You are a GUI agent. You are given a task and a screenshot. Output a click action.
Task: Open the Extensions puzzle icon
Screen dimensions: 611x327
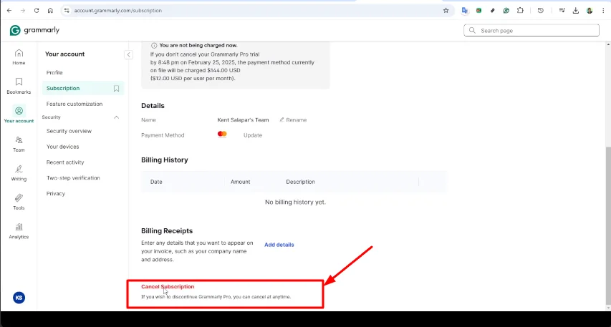point(520,11)
